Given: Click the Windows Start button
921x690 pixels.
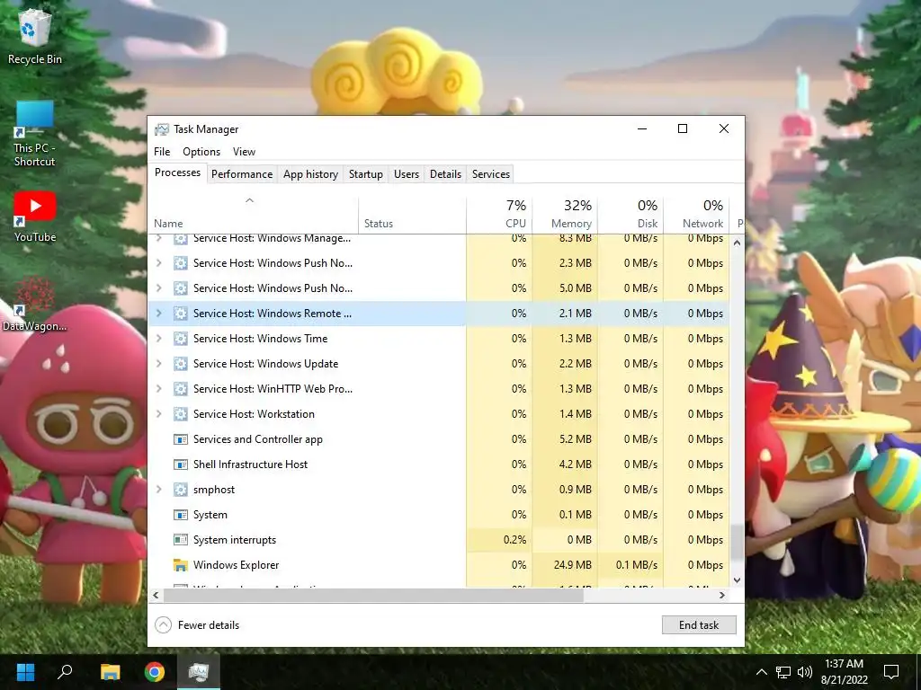Looking at the screenshot, I should click(x=25, y=672).
